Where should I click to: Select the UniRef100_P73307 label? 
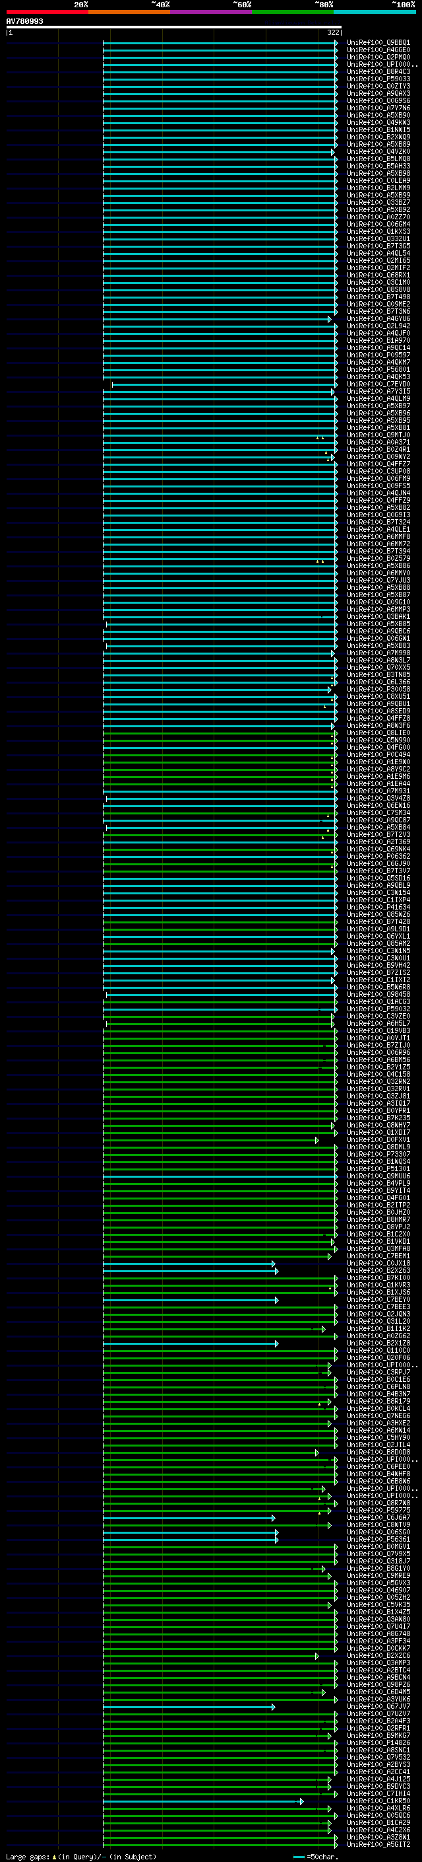pyautogui.click(x=378, y=1155)
